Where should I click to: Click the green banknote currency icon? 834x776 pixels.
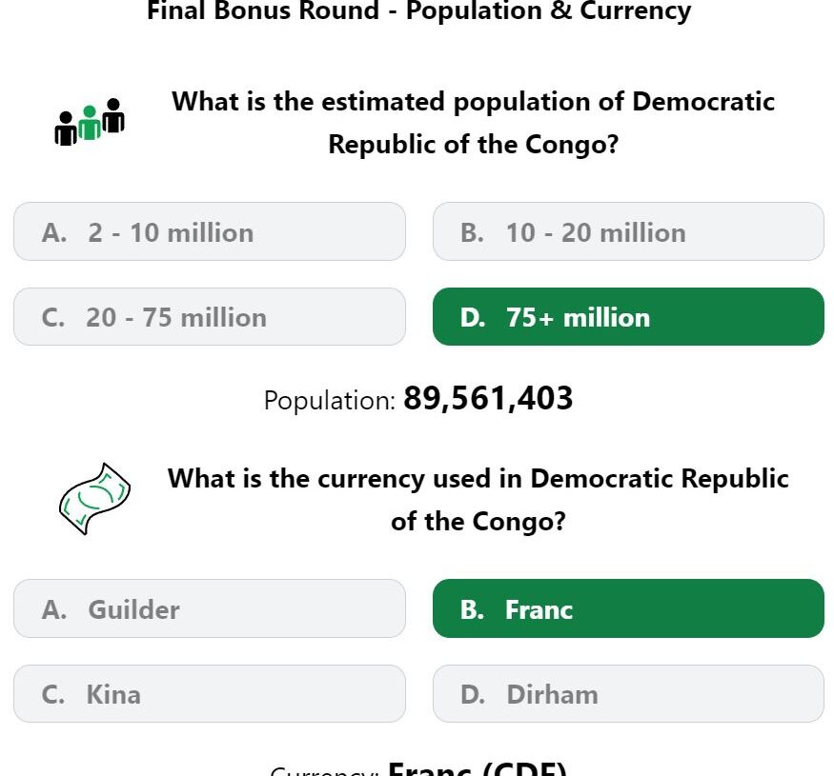tap(94, 499)
